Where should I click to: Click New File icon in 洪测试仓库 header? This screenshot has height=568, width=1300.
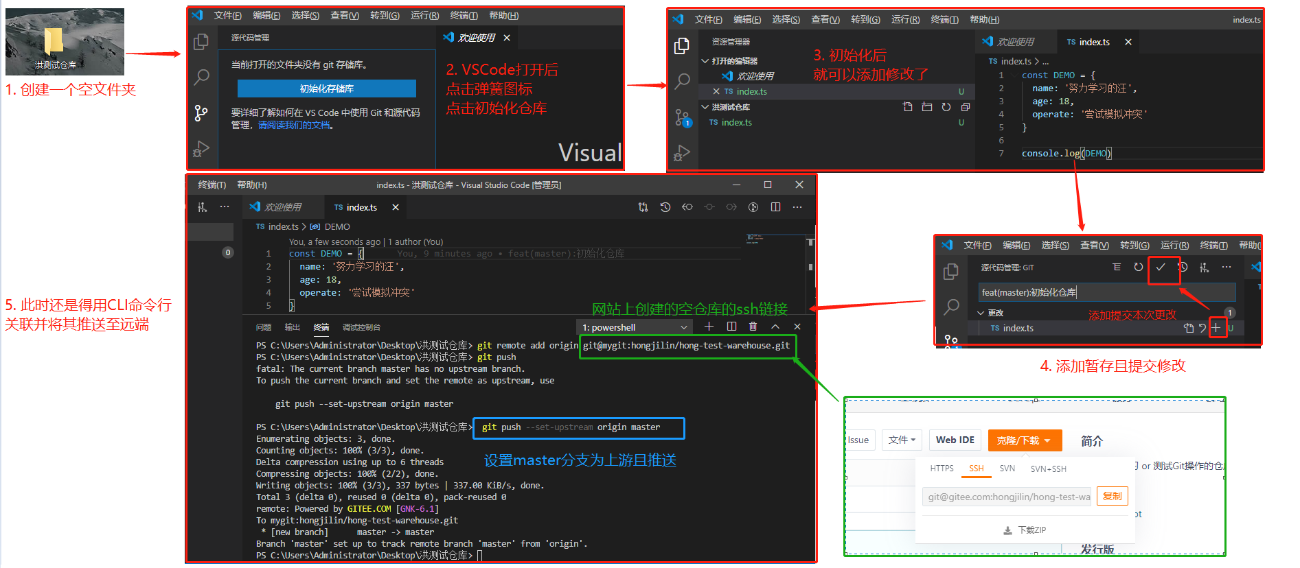click(x=908, y=107)
